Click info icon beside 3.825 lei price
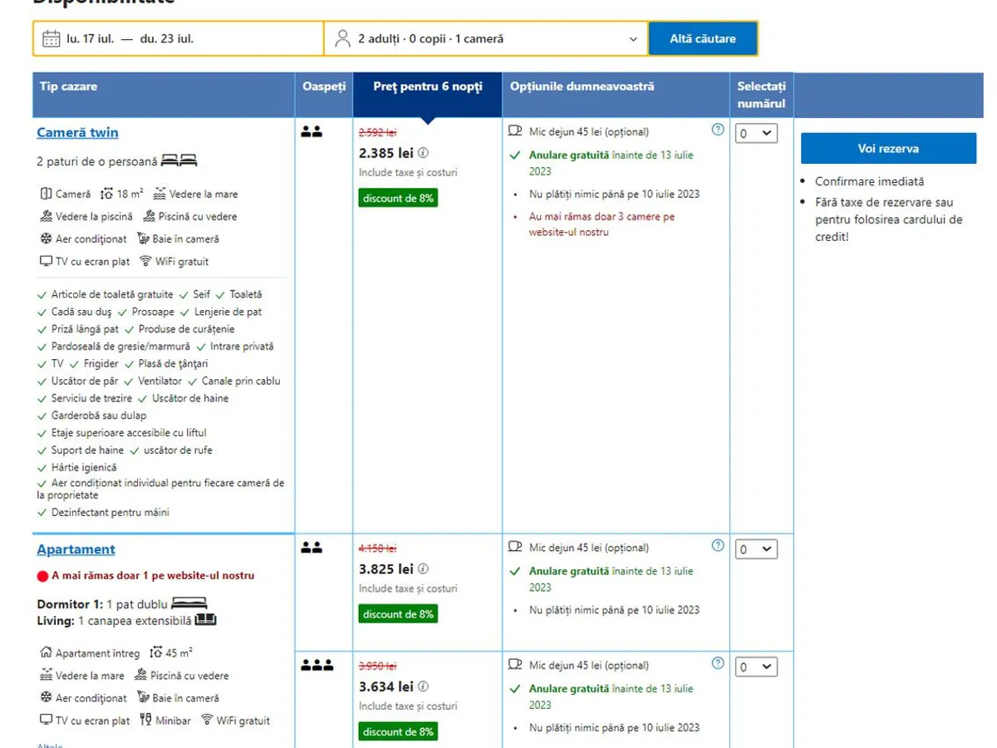The height and width of the screenshot is (748, 997). pyautogui.click(x=423, y=569)
